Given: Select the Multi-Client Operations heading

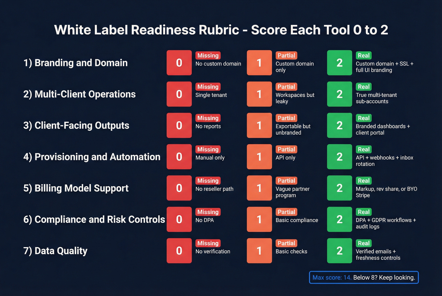Looking at the screenshot, I should coord(79,94).
